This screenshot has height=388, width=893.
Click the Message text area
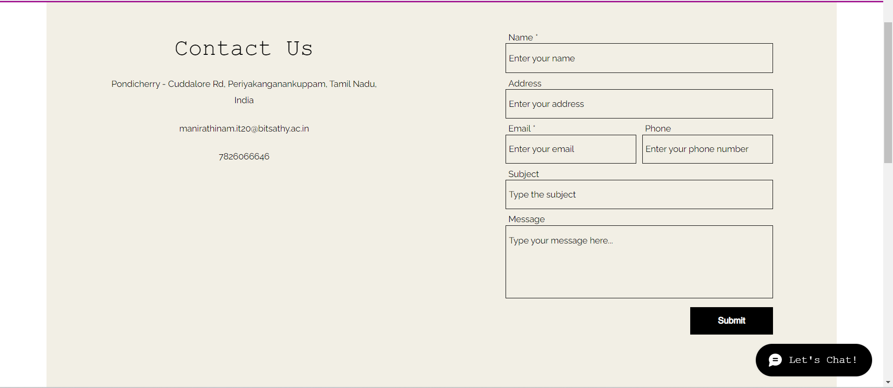639,262
